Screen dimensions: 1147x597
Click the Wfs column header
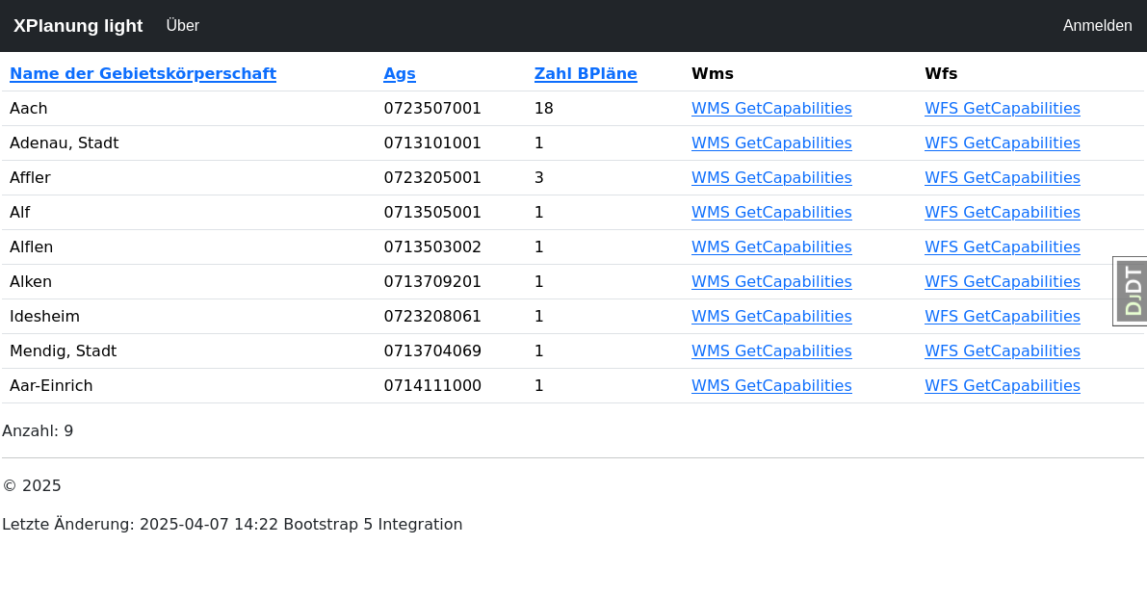pos(941,74)
